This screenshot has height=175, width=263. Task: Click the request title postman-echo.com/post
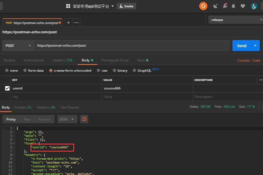pos(29,32)
